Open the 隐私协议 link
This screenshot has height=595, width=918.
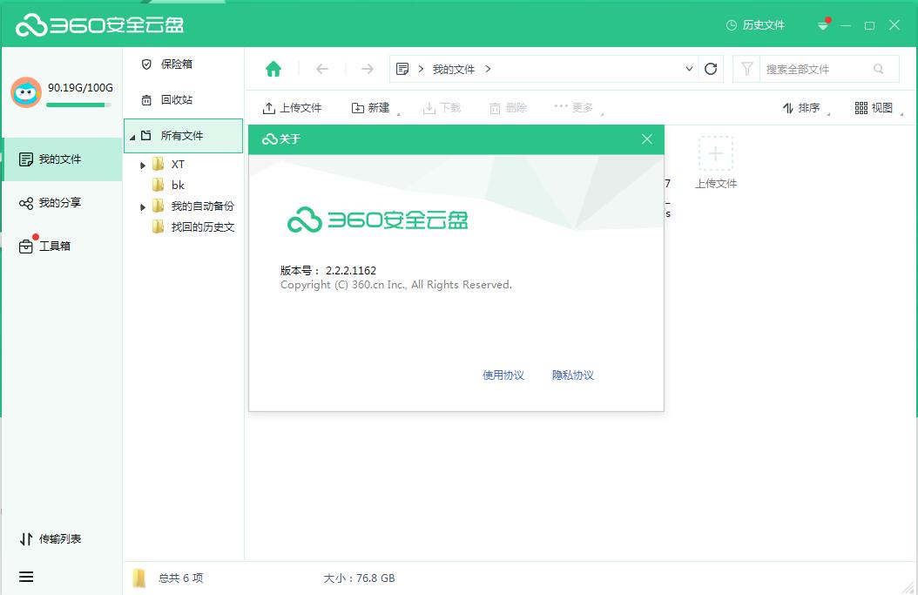[x=573, y=375]
